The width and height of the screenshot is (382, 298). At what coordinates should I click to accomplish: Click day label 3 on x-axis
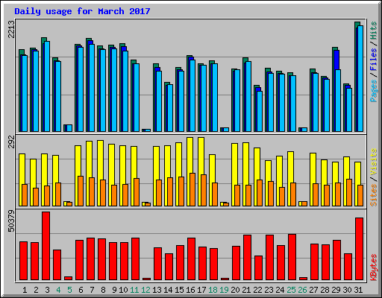[x=47, y=290]
